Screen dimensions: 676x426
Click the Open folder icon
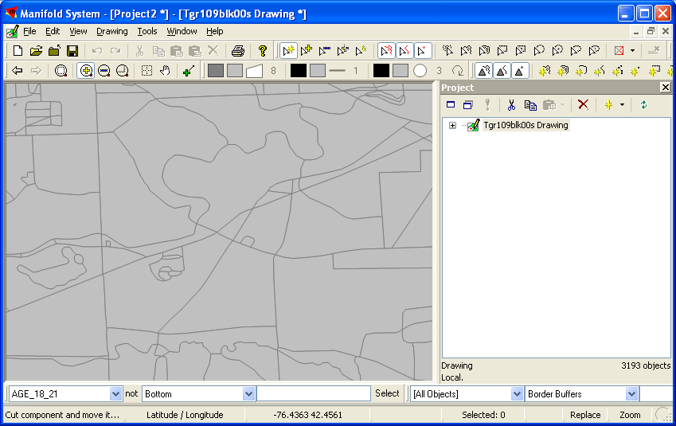click(36, 51)
